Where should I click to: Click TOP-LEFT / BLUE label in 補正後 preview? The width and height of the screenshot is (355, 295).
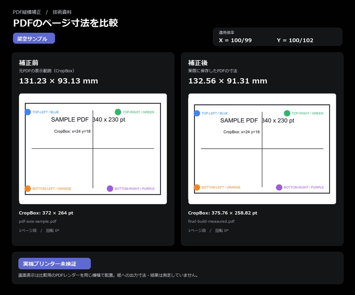215,113
